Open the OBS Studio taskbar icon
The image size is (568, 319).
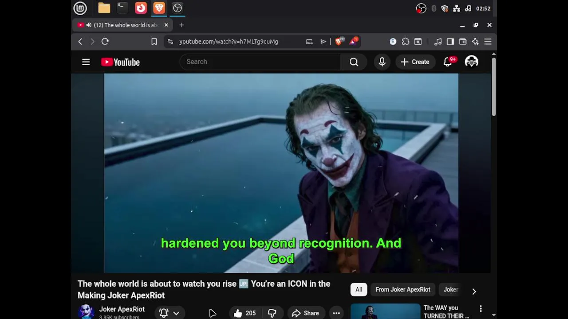point(177,8)
